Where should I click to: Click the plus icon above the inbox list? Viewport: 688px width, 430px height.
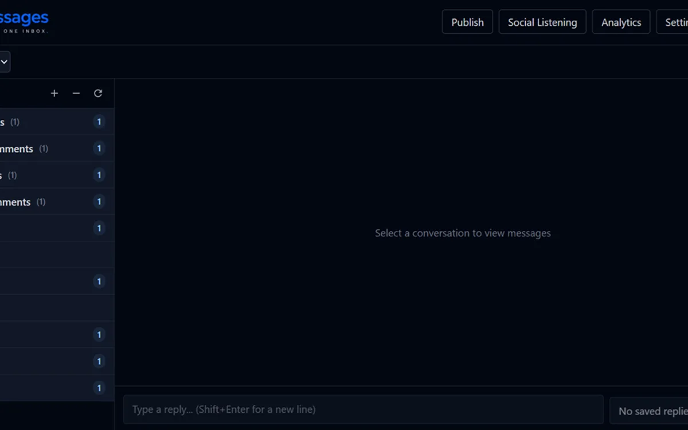[x=54, y=93]
